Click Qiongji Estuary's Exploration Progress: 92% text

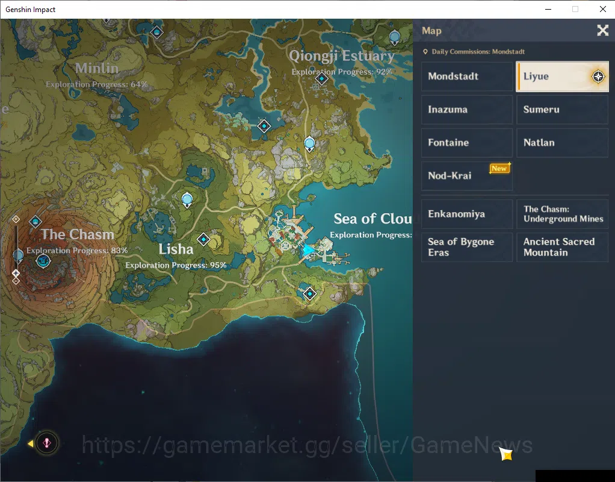tap(342, 72)
